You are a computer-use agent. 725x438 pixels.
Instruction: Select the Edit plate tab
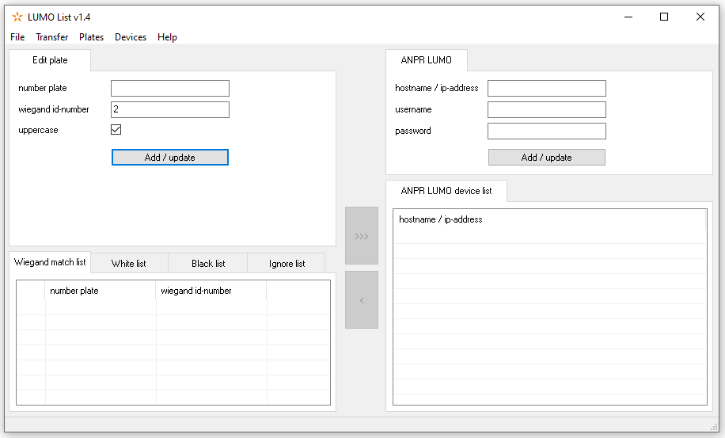[50, 60]
